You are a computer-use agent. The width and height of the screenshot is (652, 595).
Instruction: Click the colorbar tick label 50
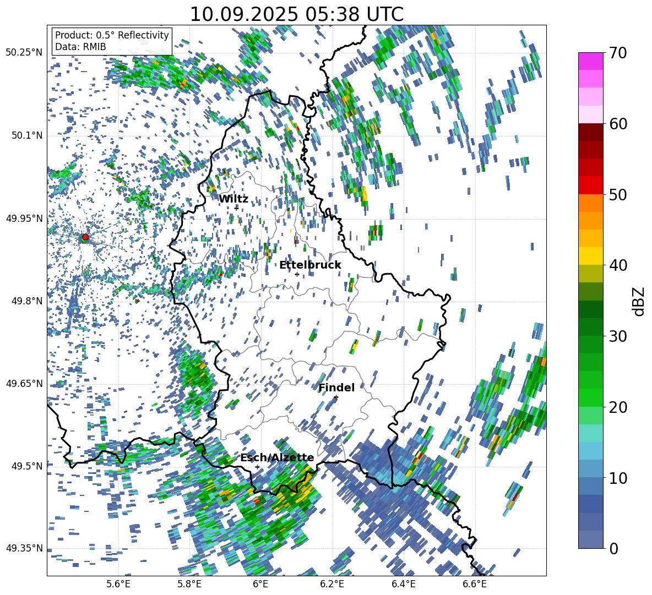pos(618,194)
